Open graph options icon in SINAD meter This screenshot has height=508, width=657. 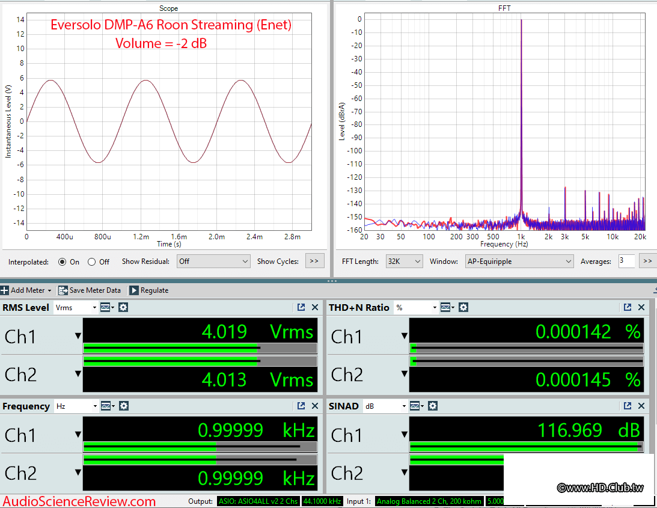(416, 406)
